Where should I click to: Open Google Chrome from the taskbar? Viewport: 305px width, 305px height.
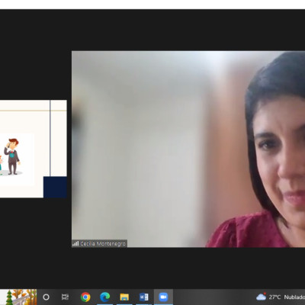point(85,297)
